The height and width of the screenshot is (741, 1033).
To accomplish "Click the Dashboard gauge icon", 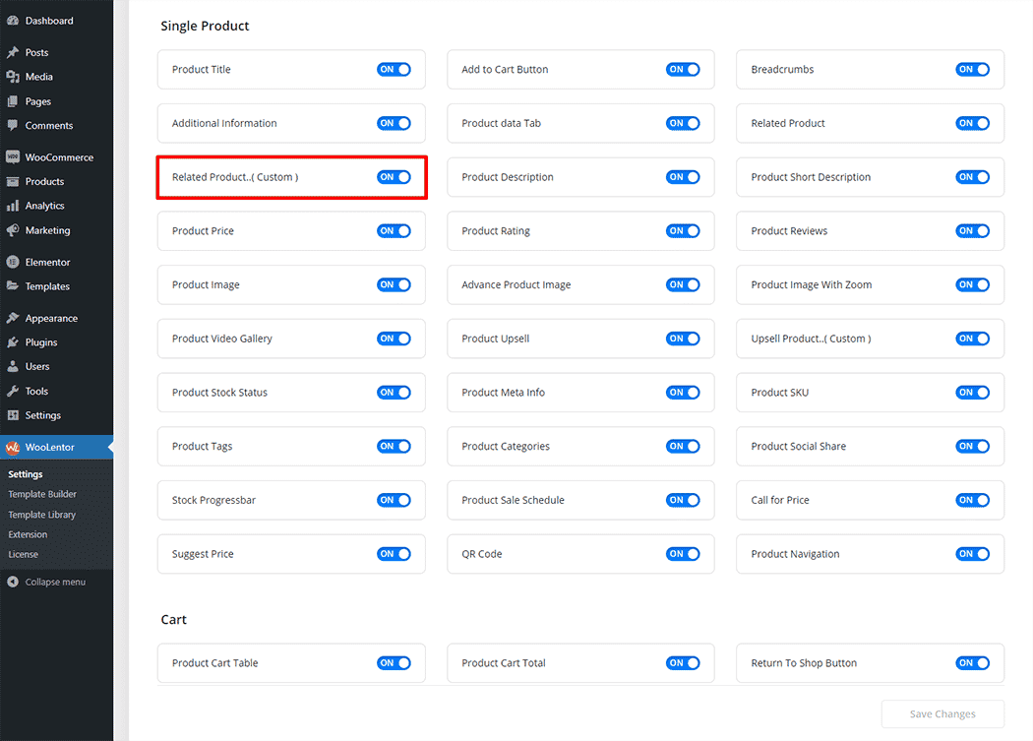I will point(12,21).
